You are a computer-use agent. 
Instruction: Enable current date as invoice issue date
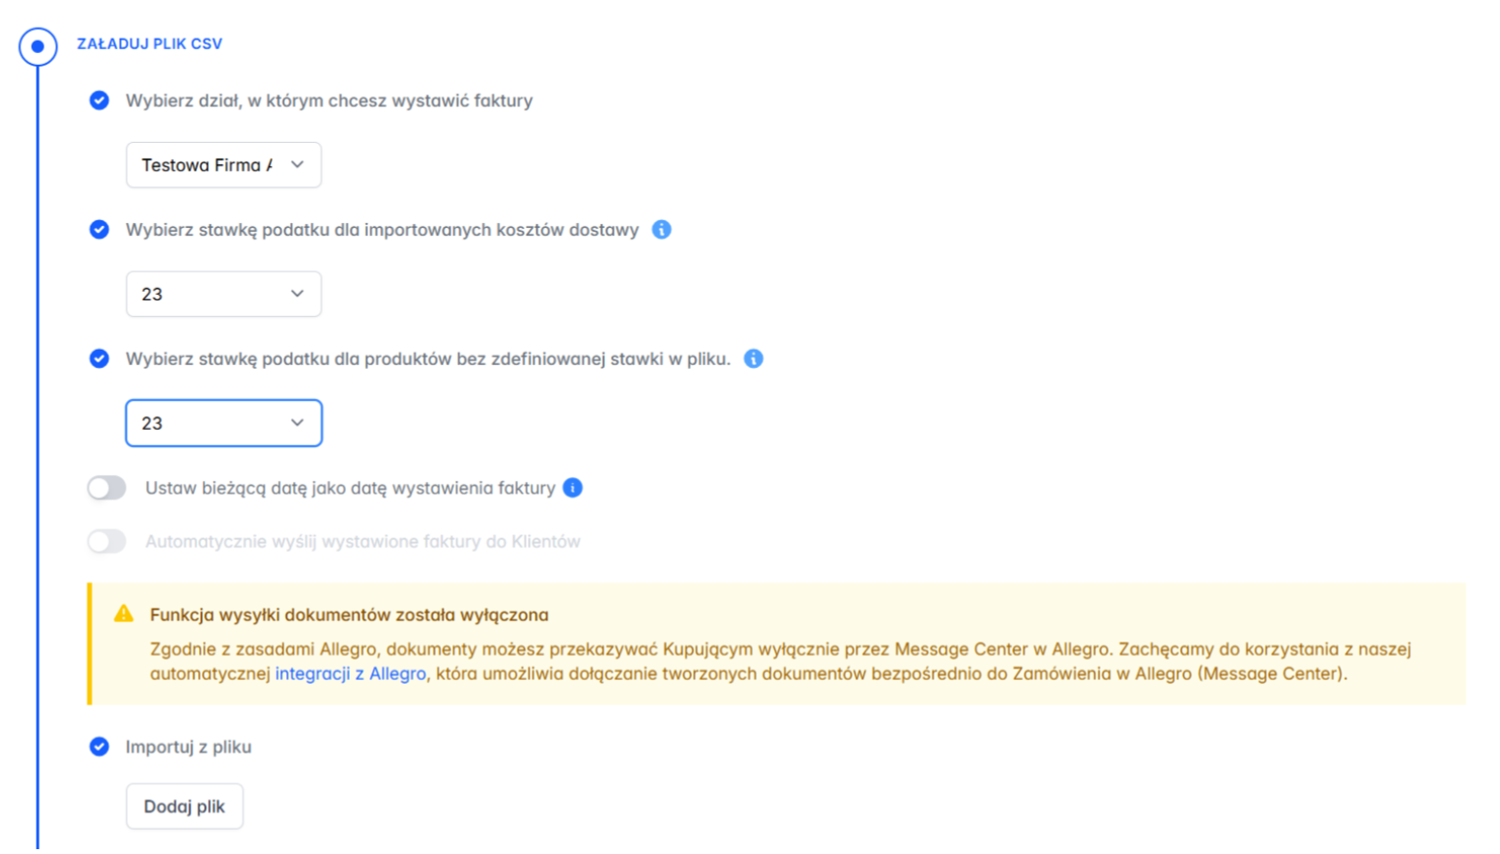(x=107, y=488)
